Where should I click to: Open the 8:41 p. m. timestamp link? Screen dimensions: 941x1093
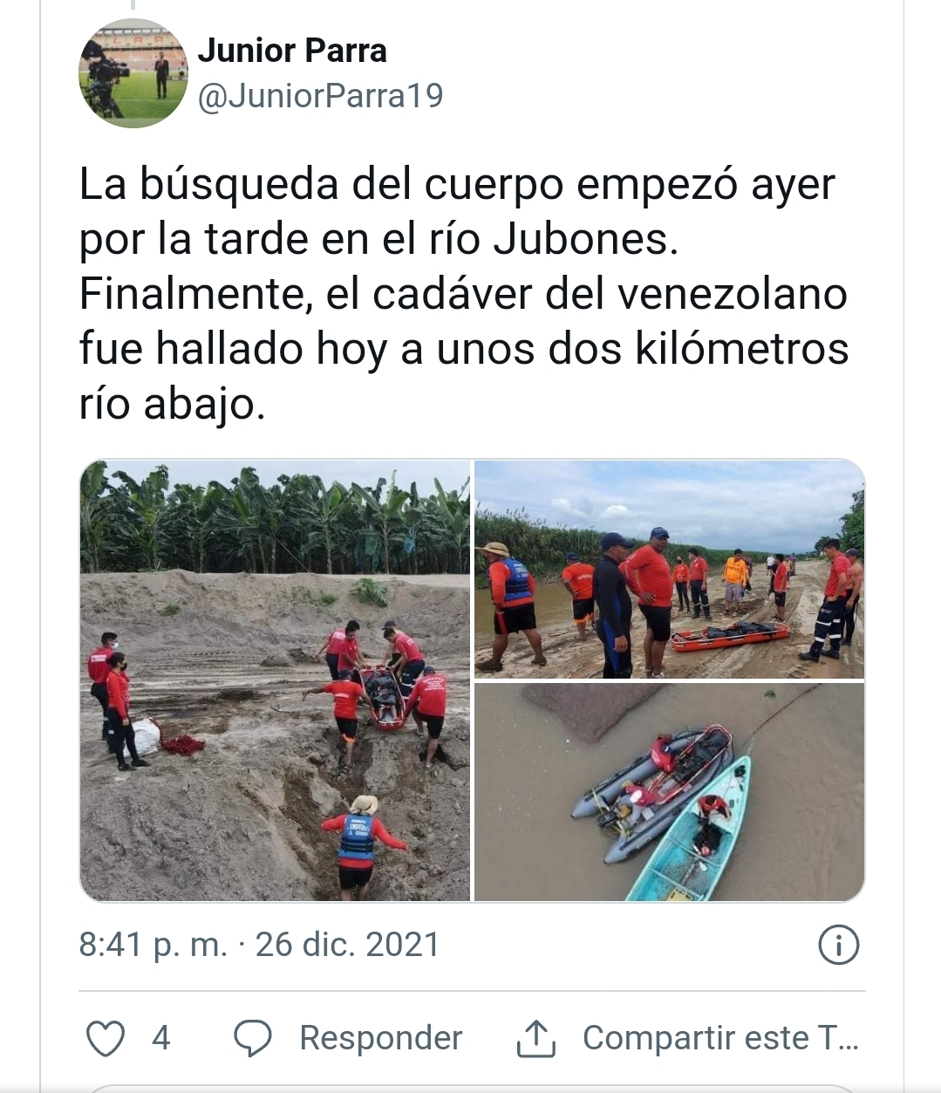coord(153,945)
